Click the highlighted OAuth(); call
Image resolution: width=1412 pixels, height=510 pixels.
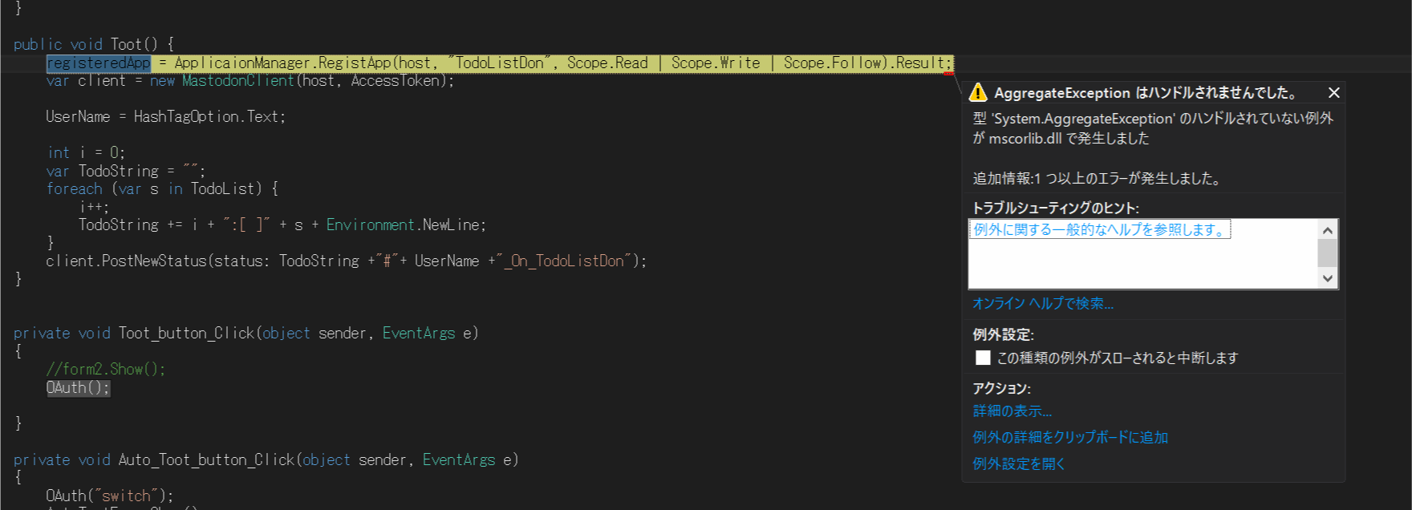78,388
